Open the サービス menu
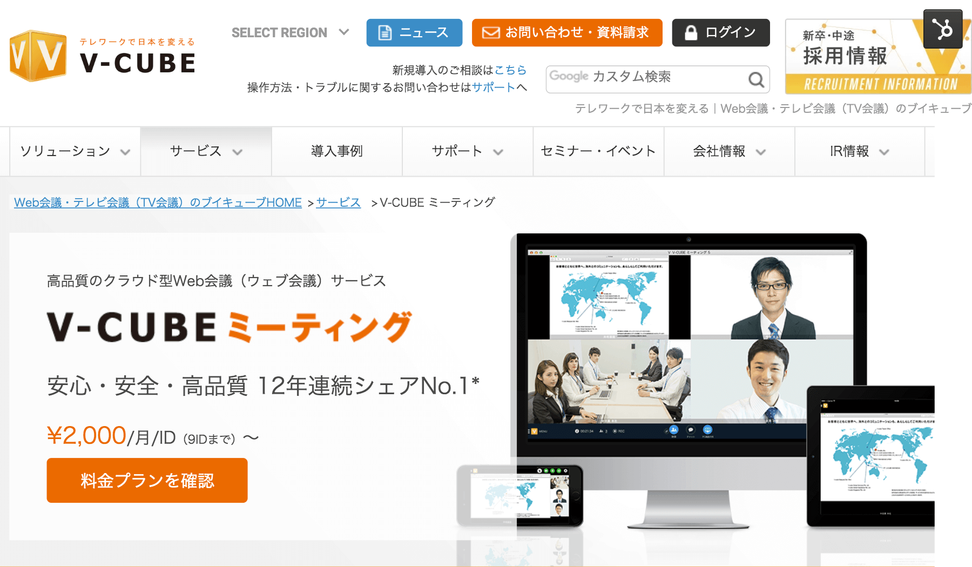The width and height of the screenshot is (972, 567). [206, 152]
